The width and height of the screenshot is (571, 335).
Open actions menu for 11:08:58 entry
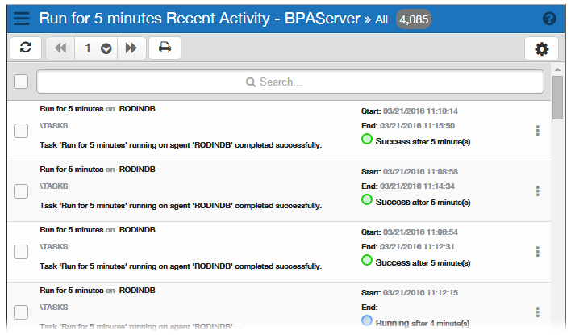coord(537,191)
